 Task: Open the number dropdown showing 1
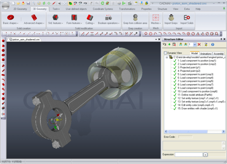194,45
